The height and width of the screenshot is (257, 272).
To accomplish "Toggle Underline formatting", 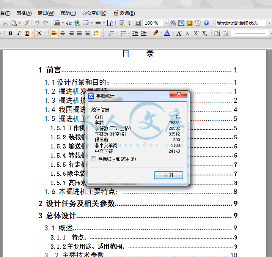I will [x=27, y=33].
